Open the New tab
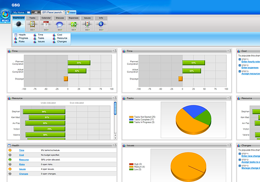This screenshot has width=260, height=182. (71, 12)
